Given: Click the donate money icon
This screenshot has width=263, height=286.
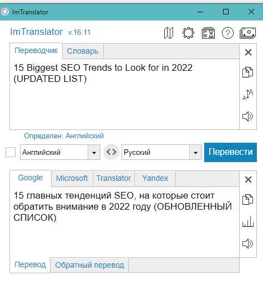Looking at the screenshot, I should [248, 33].
